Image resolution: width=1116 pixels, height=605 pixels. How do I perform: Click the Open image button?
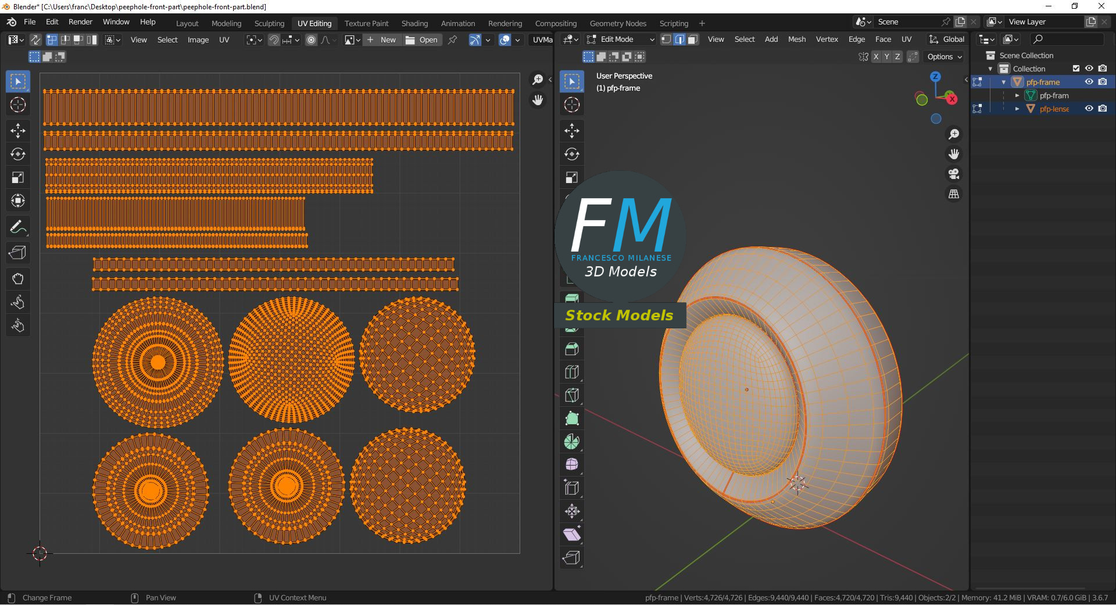(422, 40)
